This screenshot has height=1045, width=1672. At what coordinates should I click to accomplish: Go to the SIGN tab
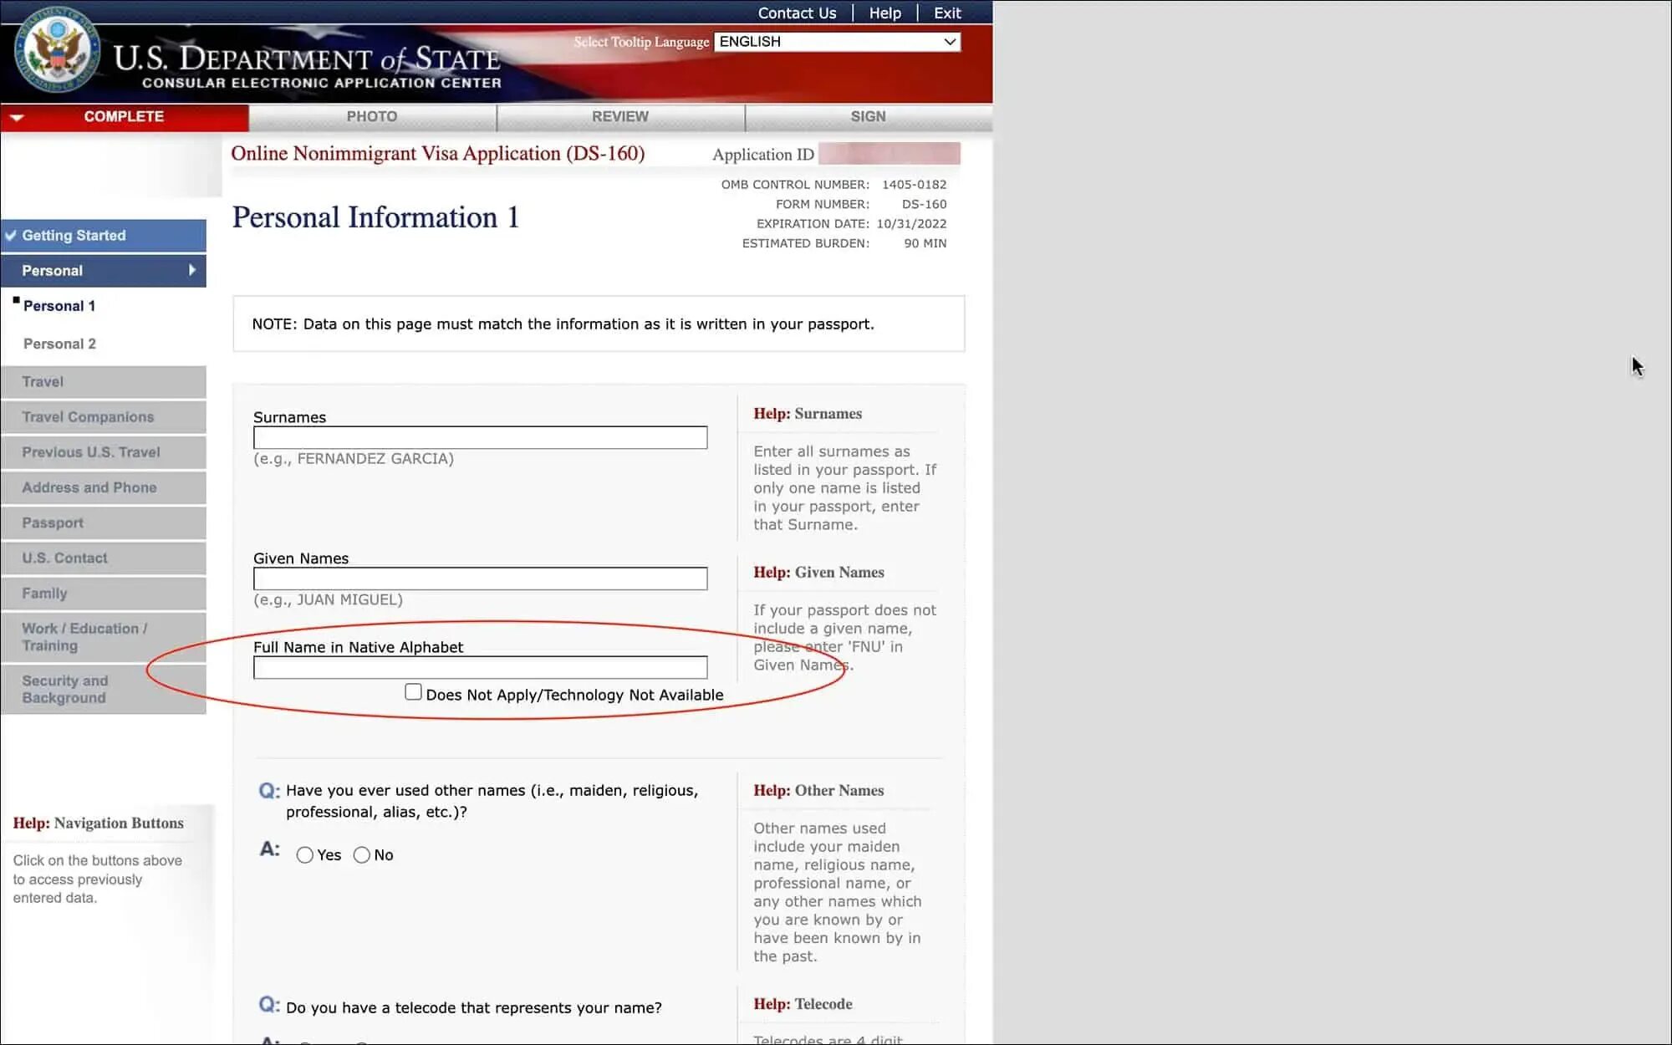click(868, 117)
